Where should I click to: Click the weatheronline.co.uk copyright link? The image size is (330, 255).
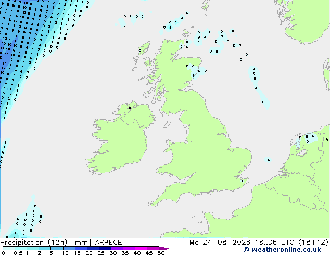pyautogui.click(x=282, y=250)
